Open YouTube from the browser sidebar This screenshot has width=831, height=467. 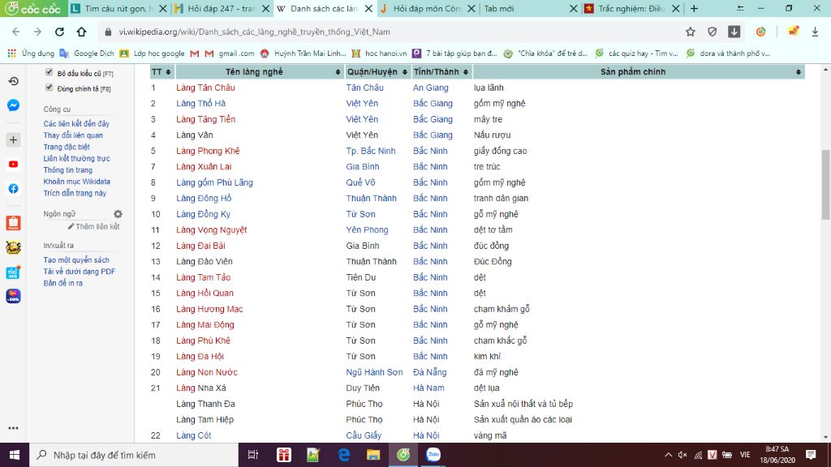(13, 164)
